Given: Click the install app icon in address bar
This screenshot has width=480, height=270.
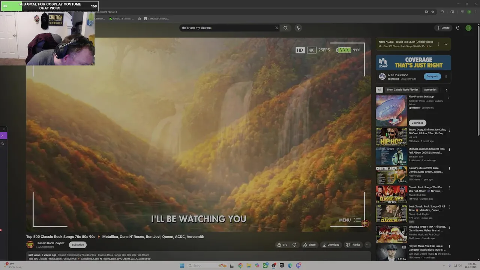Looking at the screenshot, I should (x=426, y=12).
